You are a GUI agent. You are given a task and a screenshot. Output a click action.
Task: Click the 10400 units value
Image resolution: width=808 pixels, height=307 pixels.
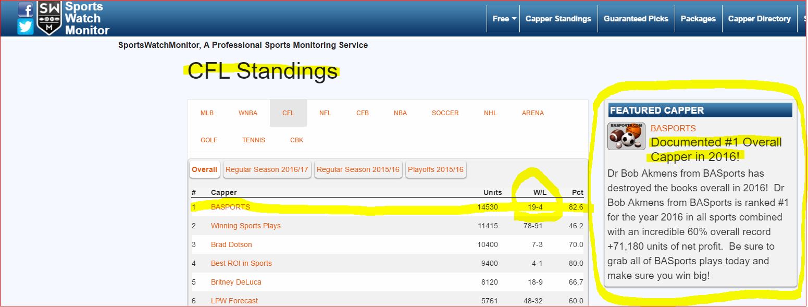click(x=488, y=244)
